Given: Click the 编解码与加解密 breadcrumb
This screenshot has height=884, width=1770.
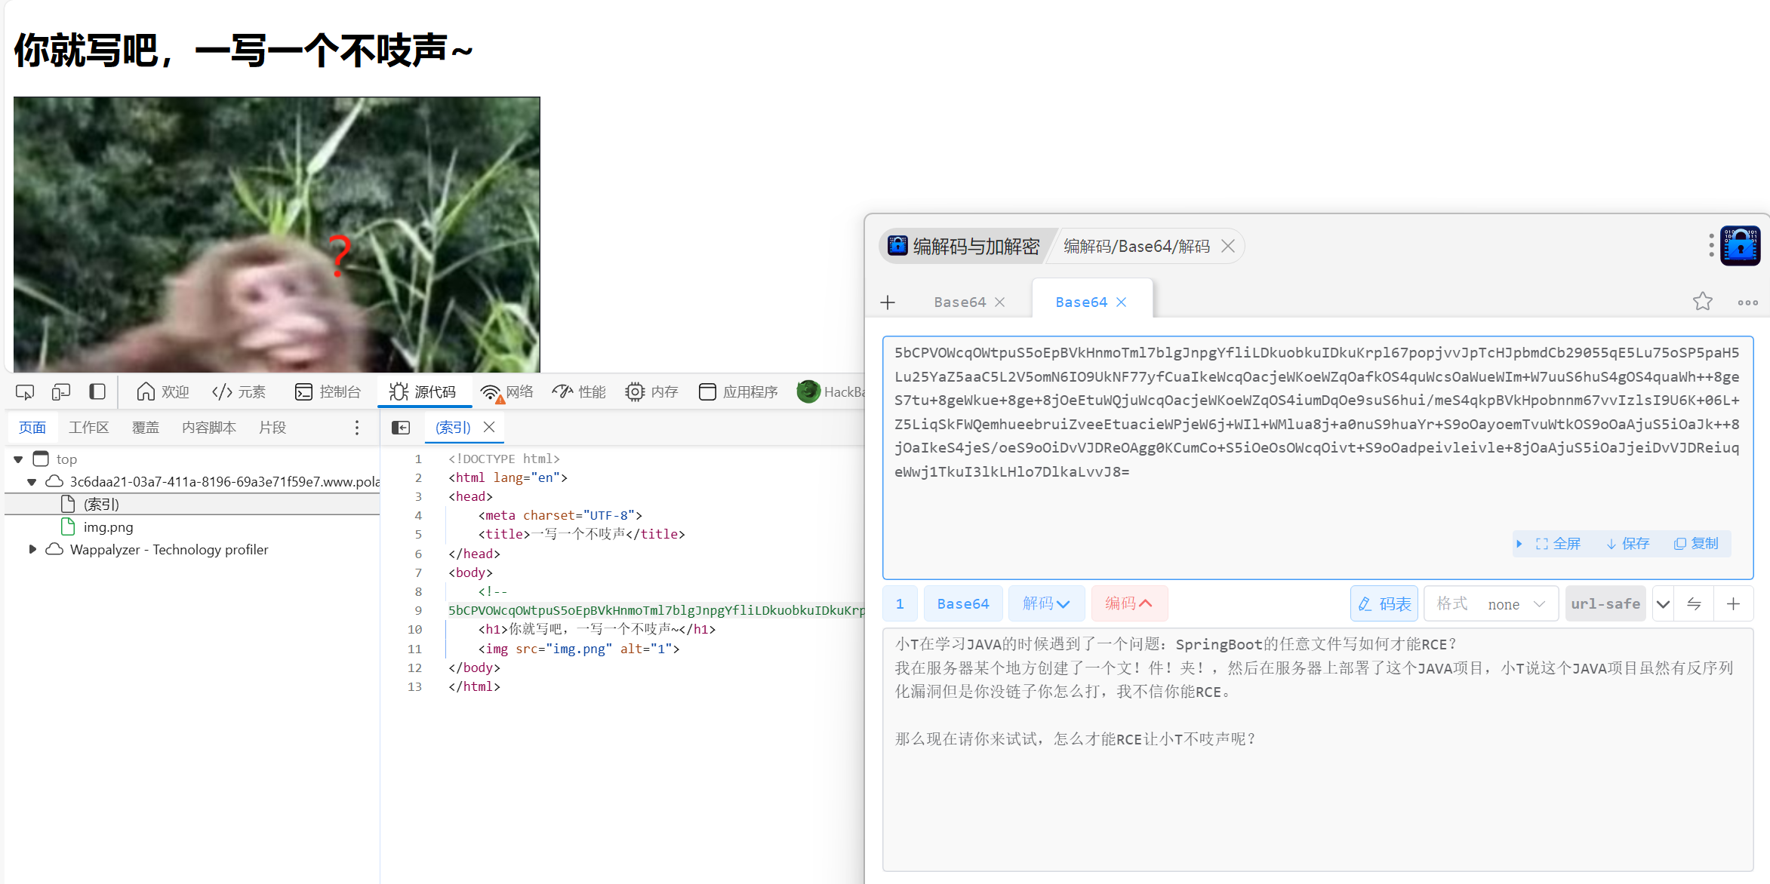Looking at the screenshot, I should [x=965, y=247].
